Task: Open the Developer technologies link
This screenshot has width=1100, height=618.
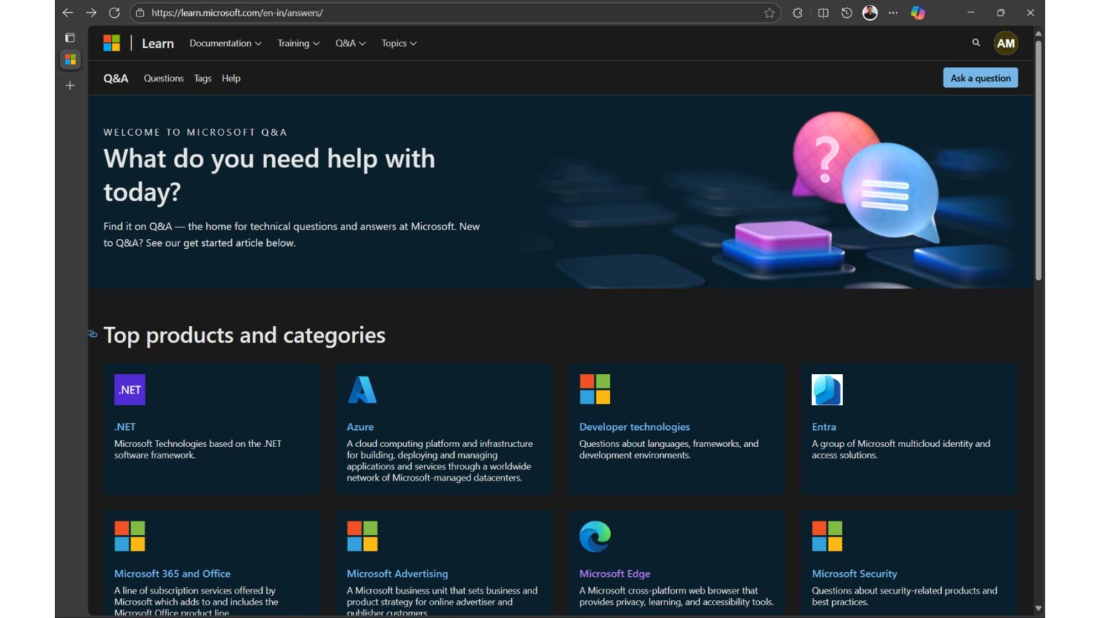Action: 635,426
